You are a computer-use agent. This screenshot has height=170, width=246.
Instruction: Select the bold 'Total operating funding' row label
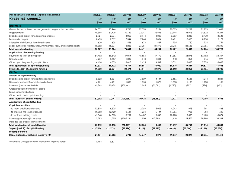click(x=21, y=49)
